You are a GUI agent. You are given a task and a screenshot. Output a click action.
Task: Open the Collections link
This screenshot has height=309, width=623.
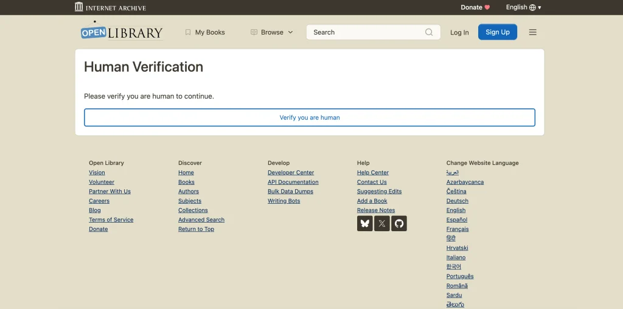[x=193, y=210]
